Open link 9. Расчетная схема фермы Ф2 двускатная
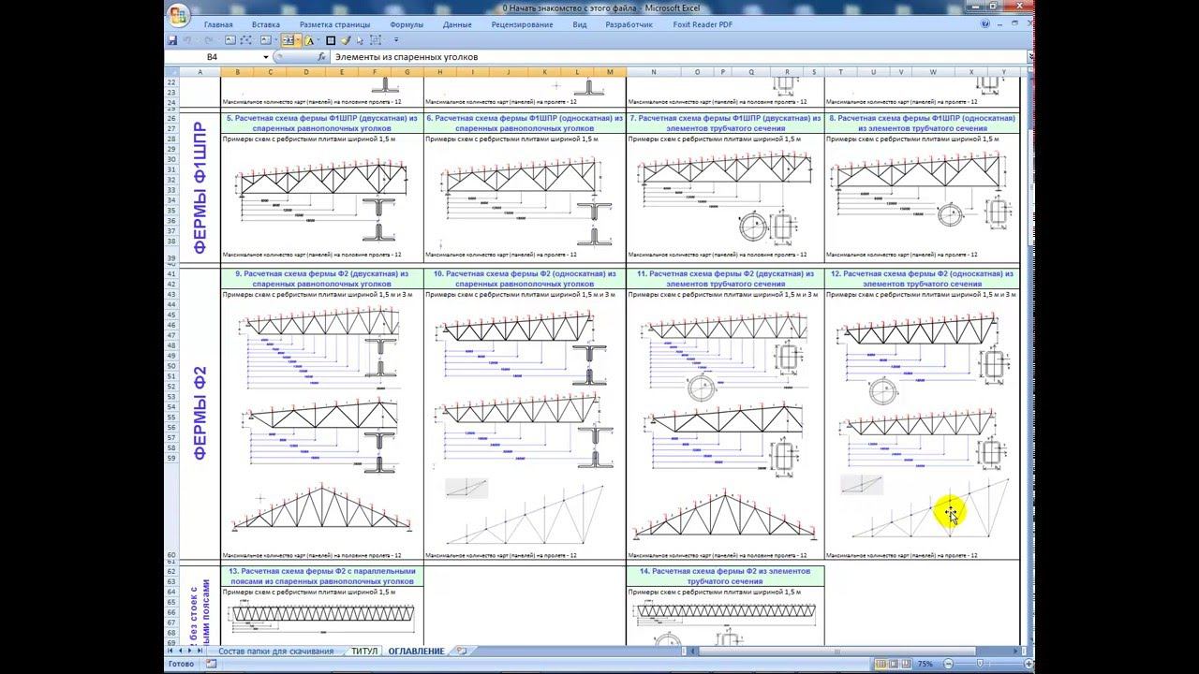Screen dimensions: 1199x674 pos(322,279)
